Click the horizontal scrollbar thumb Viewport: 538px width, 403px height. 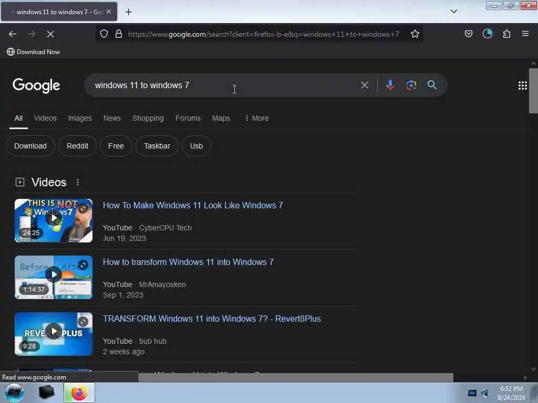coord(295,377)
